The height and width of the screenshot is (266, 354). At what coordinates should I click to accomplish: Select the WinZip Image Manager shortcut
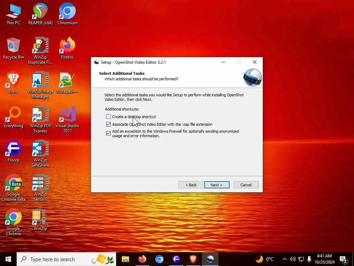(40, 85)
